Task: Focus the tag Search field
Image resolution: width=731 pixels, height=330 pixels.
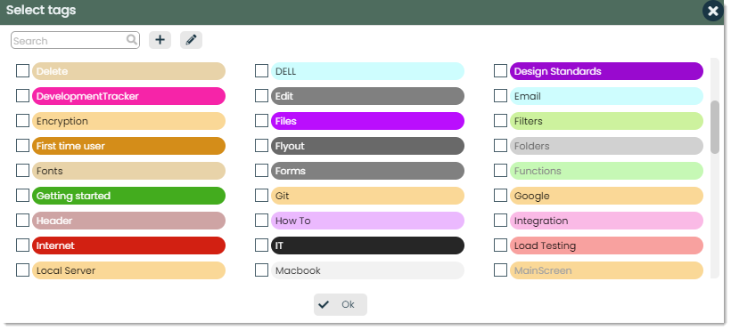Action: click(75, 40)
